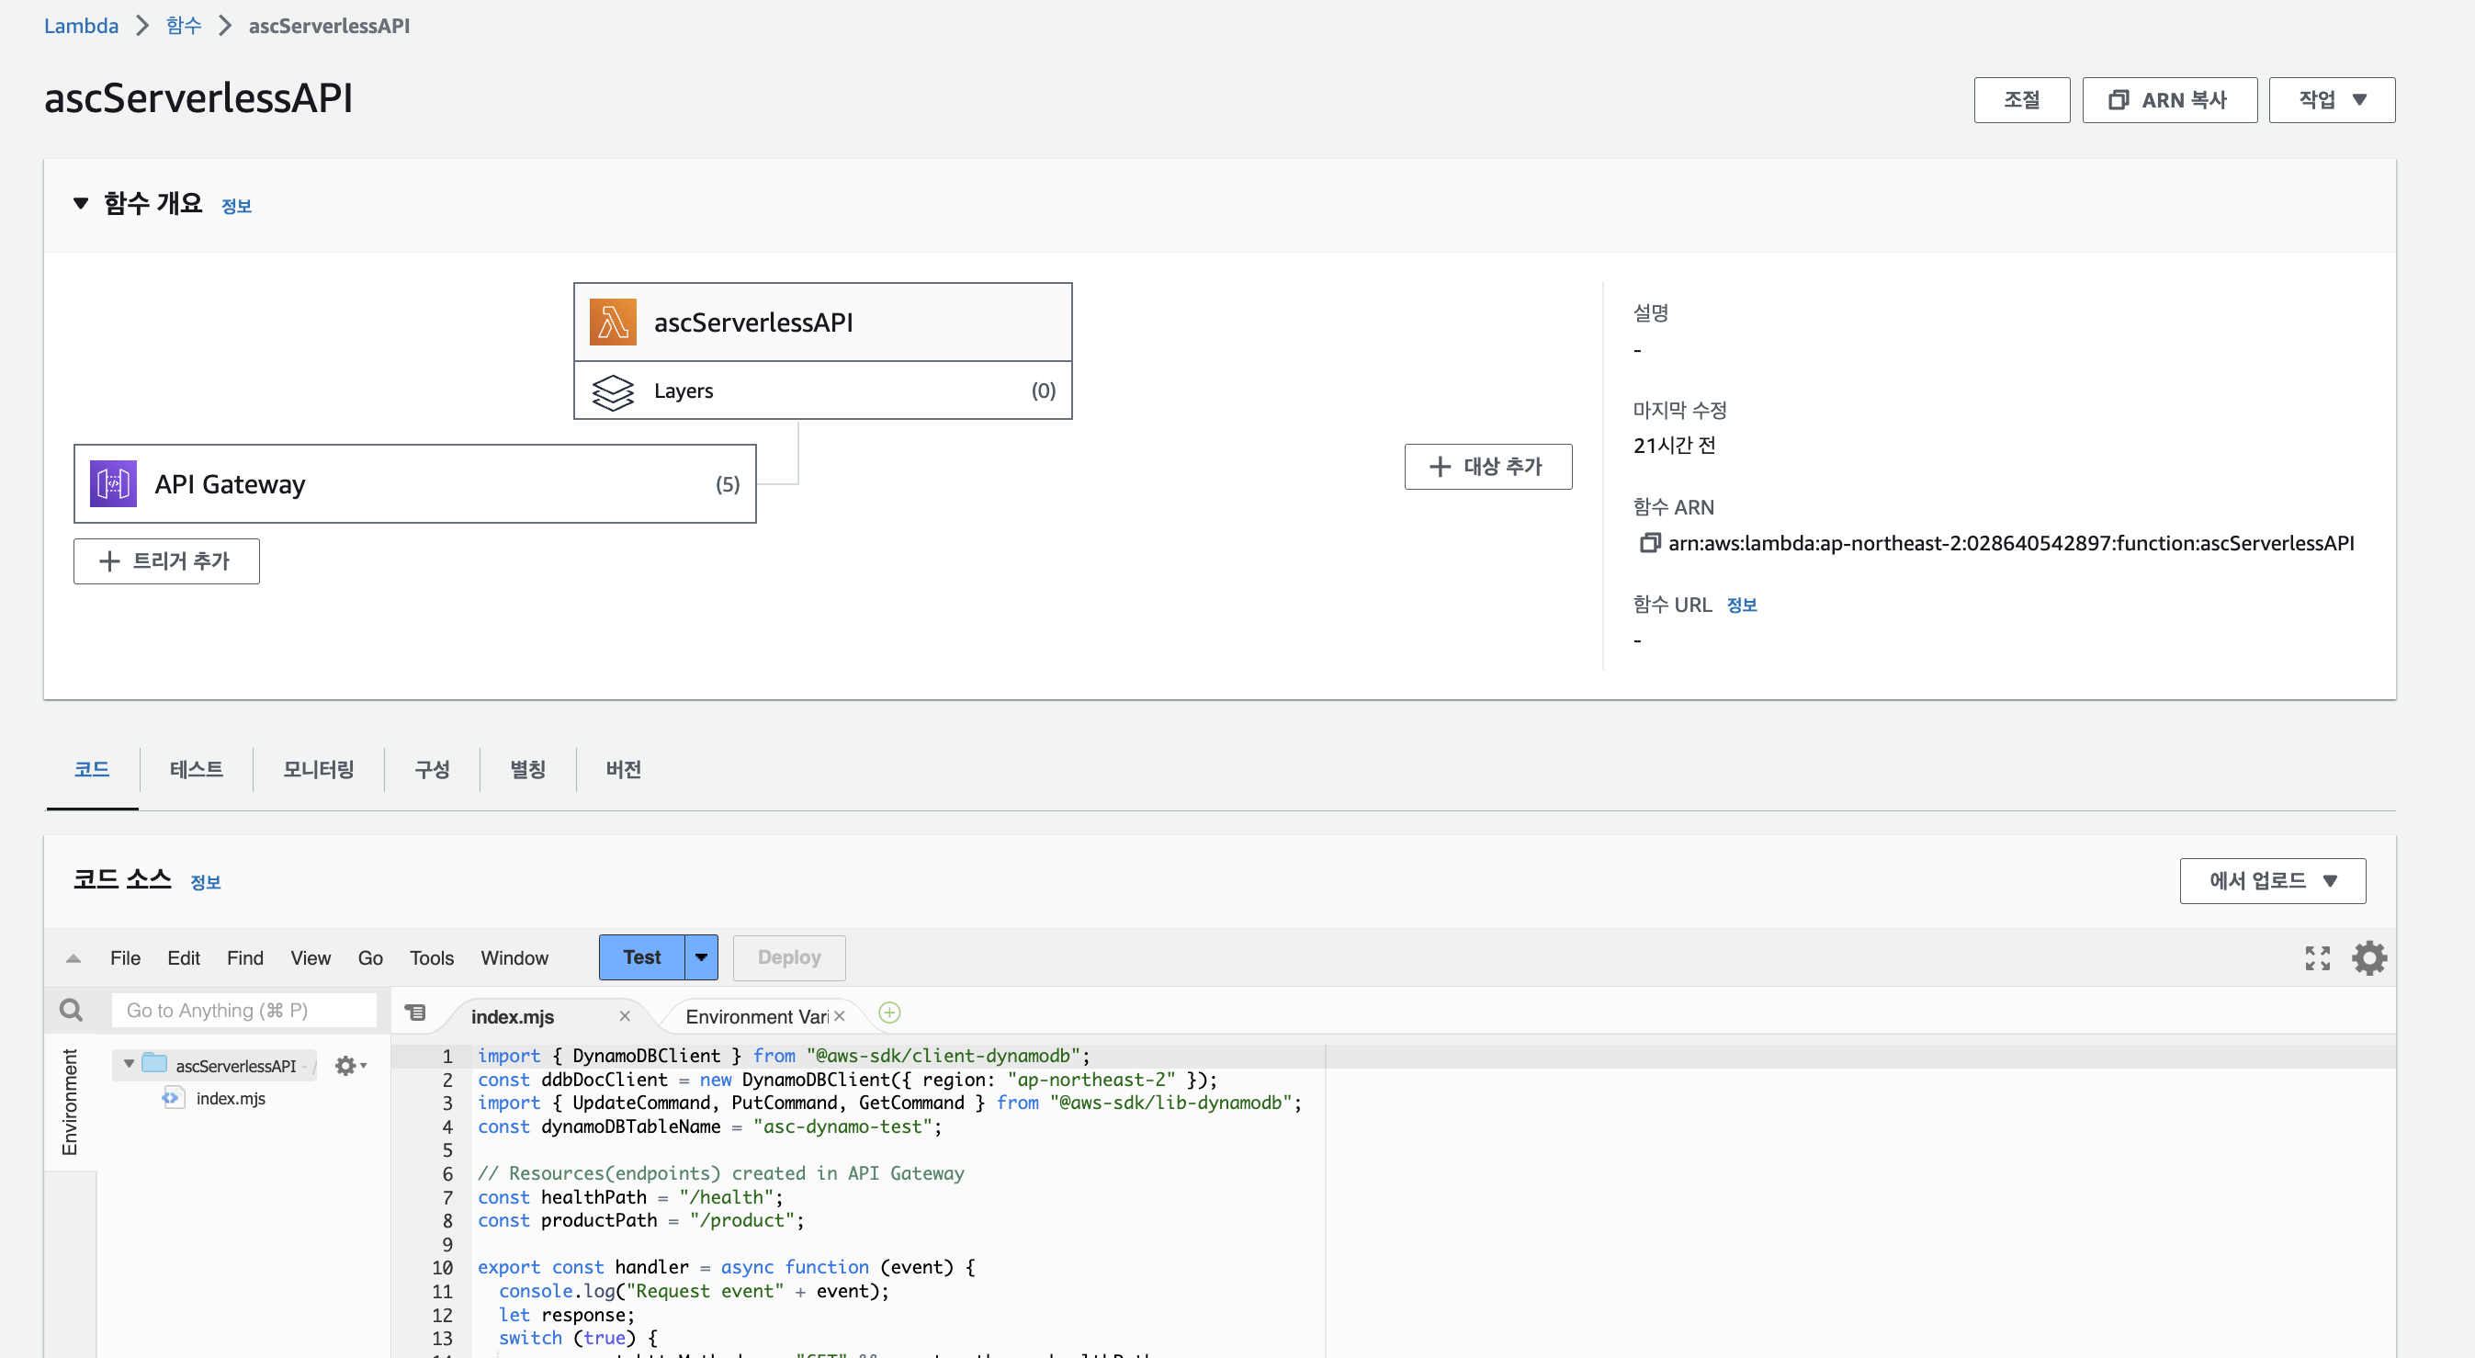Click the Lambda function icon in the diagram
2475x1358 pixels.
point(612,322)
